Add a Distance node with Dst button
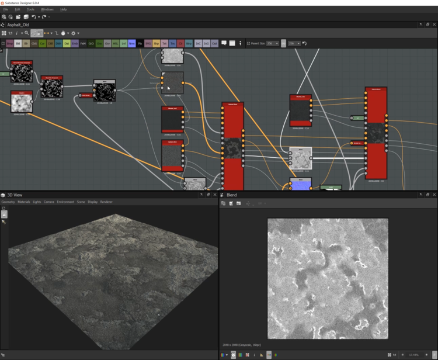The width and height of the screenshot is (438, 360). click(x=67, y=44)
